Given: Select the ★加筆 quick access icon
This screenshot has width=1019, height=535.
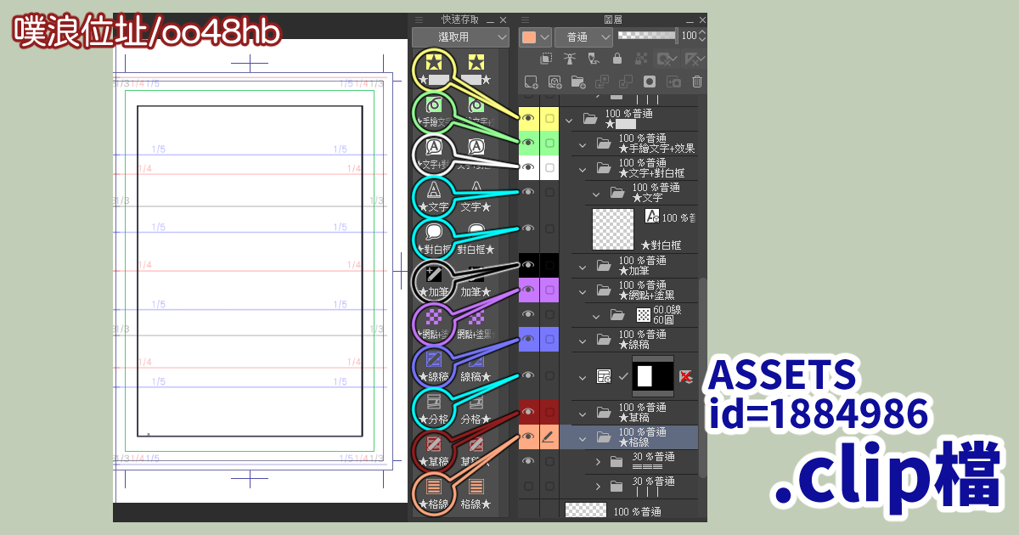Looking at the screenshot, I should click(434, 277).
